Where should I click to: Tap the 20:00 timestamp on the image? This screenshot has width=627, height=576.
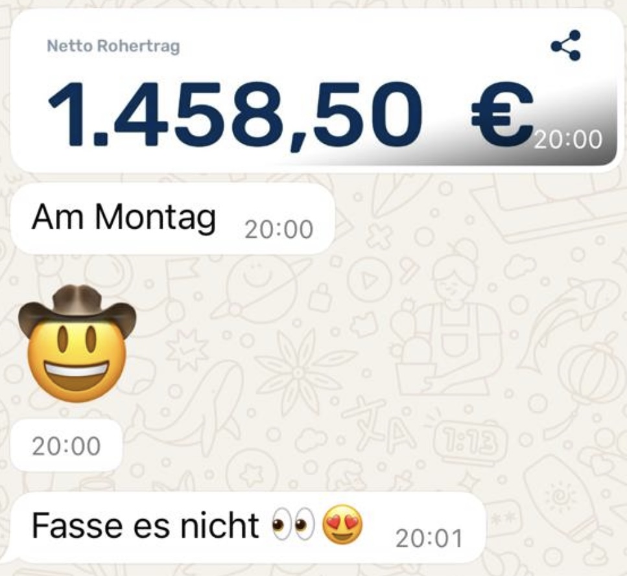[568, 140]
